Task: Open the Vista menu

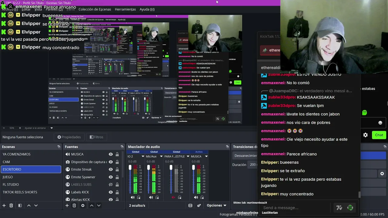Action: 38,9
